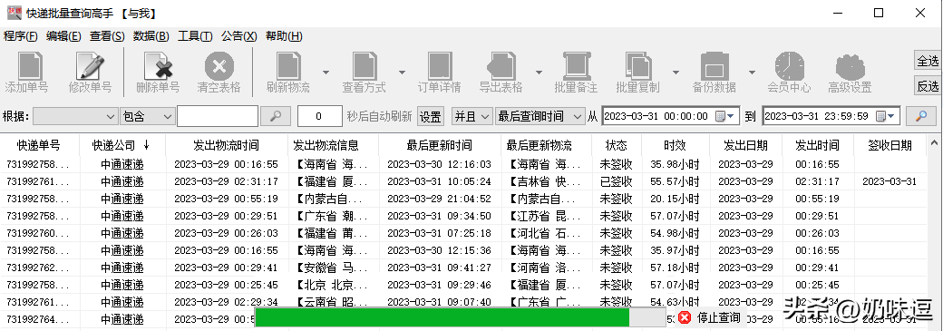
Task: Open the 程序(F) menu
Action: [21, 36]
